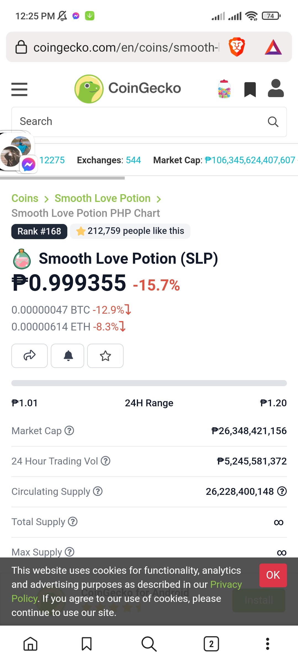Open the Coins breadcrumb link
Screen dimensions: 298x662
[x=25, y=198]
